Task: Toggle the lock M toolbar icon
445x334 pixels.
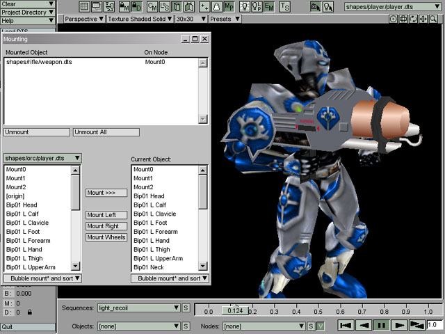Action: click(124, 7)
